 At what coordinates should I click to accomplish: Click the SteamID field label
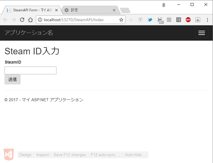click(13, 62)
